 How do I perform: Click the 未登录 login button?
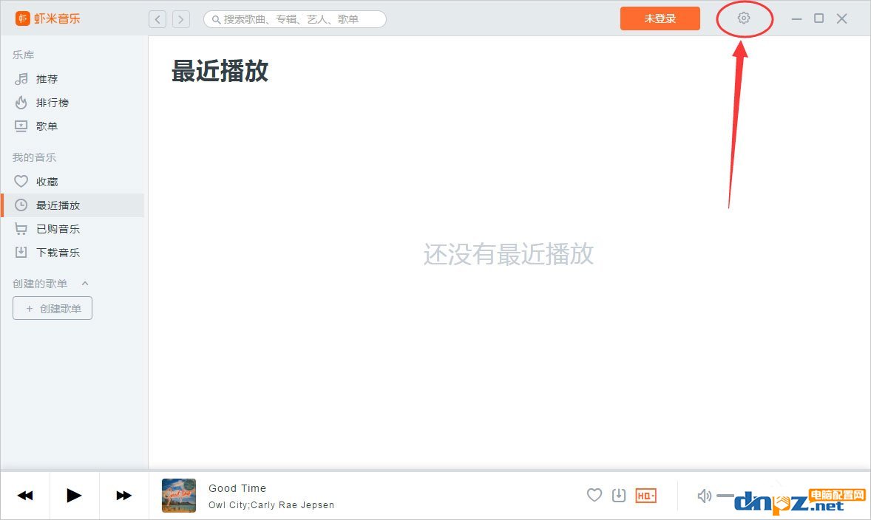pos(660,18)
